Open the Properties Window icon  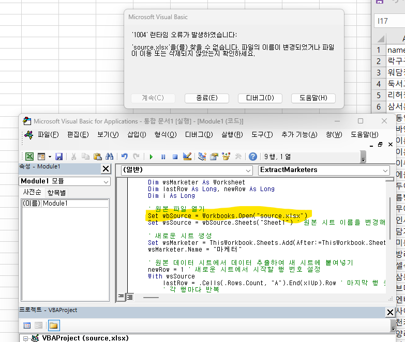tap(214, 157)
